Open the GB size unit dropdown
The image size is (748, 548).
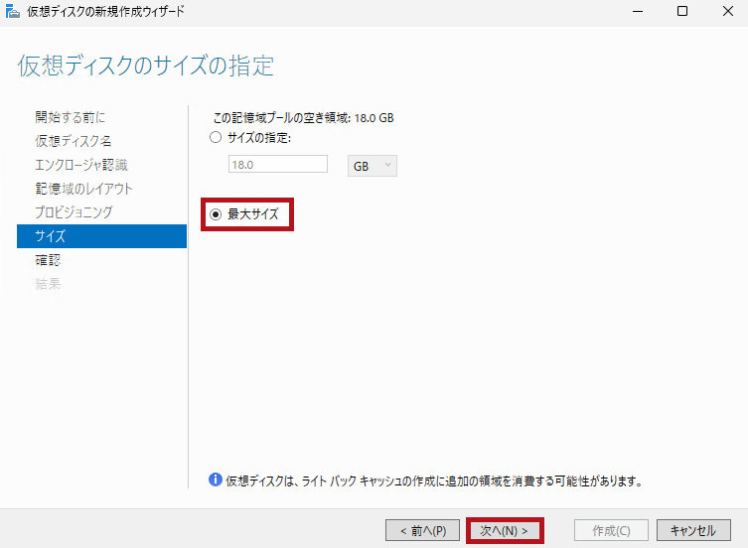pyautogui.click(x=373, y=166)
